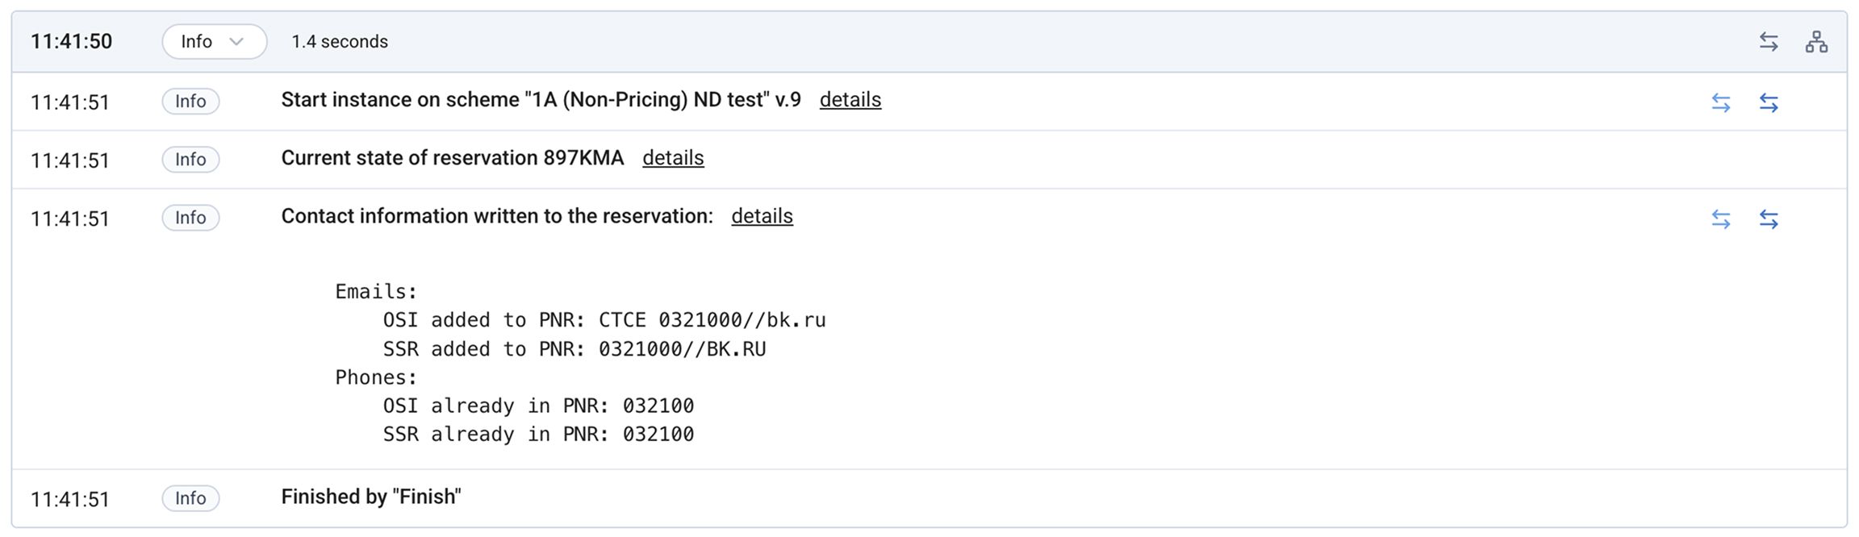
Task: Click the light blue arrows icon on the Contact information row
Action: [1721, 219]
